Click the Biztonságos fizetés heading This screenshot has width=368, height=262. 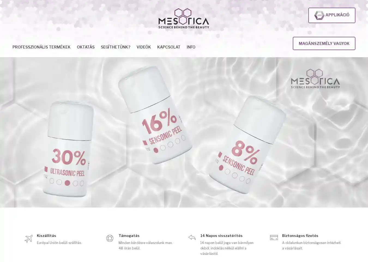tap(300, 236)
